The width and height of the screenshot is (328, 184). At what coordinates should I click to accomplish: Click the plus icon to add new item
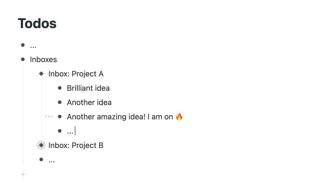point(23,174)
